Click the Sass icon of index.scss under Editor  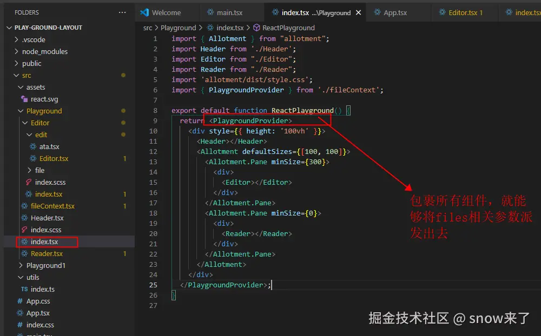pyautogui.click(x=29, y=182)
